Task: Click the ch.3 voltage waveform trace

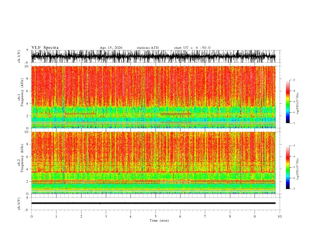Action: pyautogui.click(x=153, y=203)
